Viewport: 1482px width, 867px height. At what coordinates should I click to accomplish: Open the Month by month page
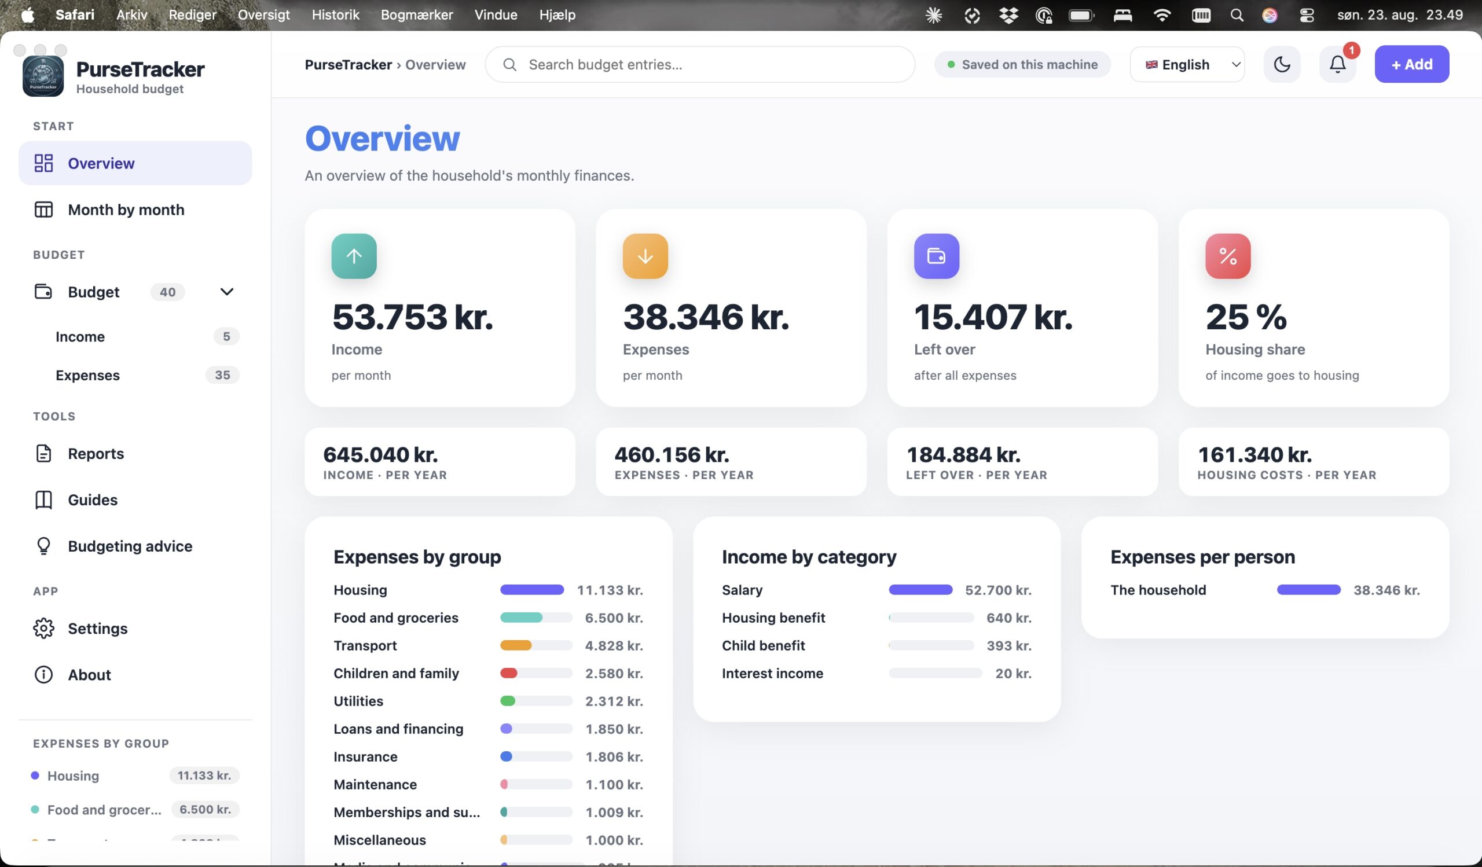tap(135, 210)
